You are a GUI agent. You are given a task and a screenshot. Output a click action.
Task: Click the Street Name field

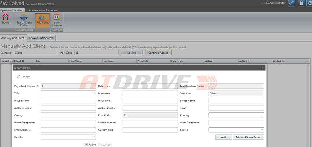coord(236,101)
